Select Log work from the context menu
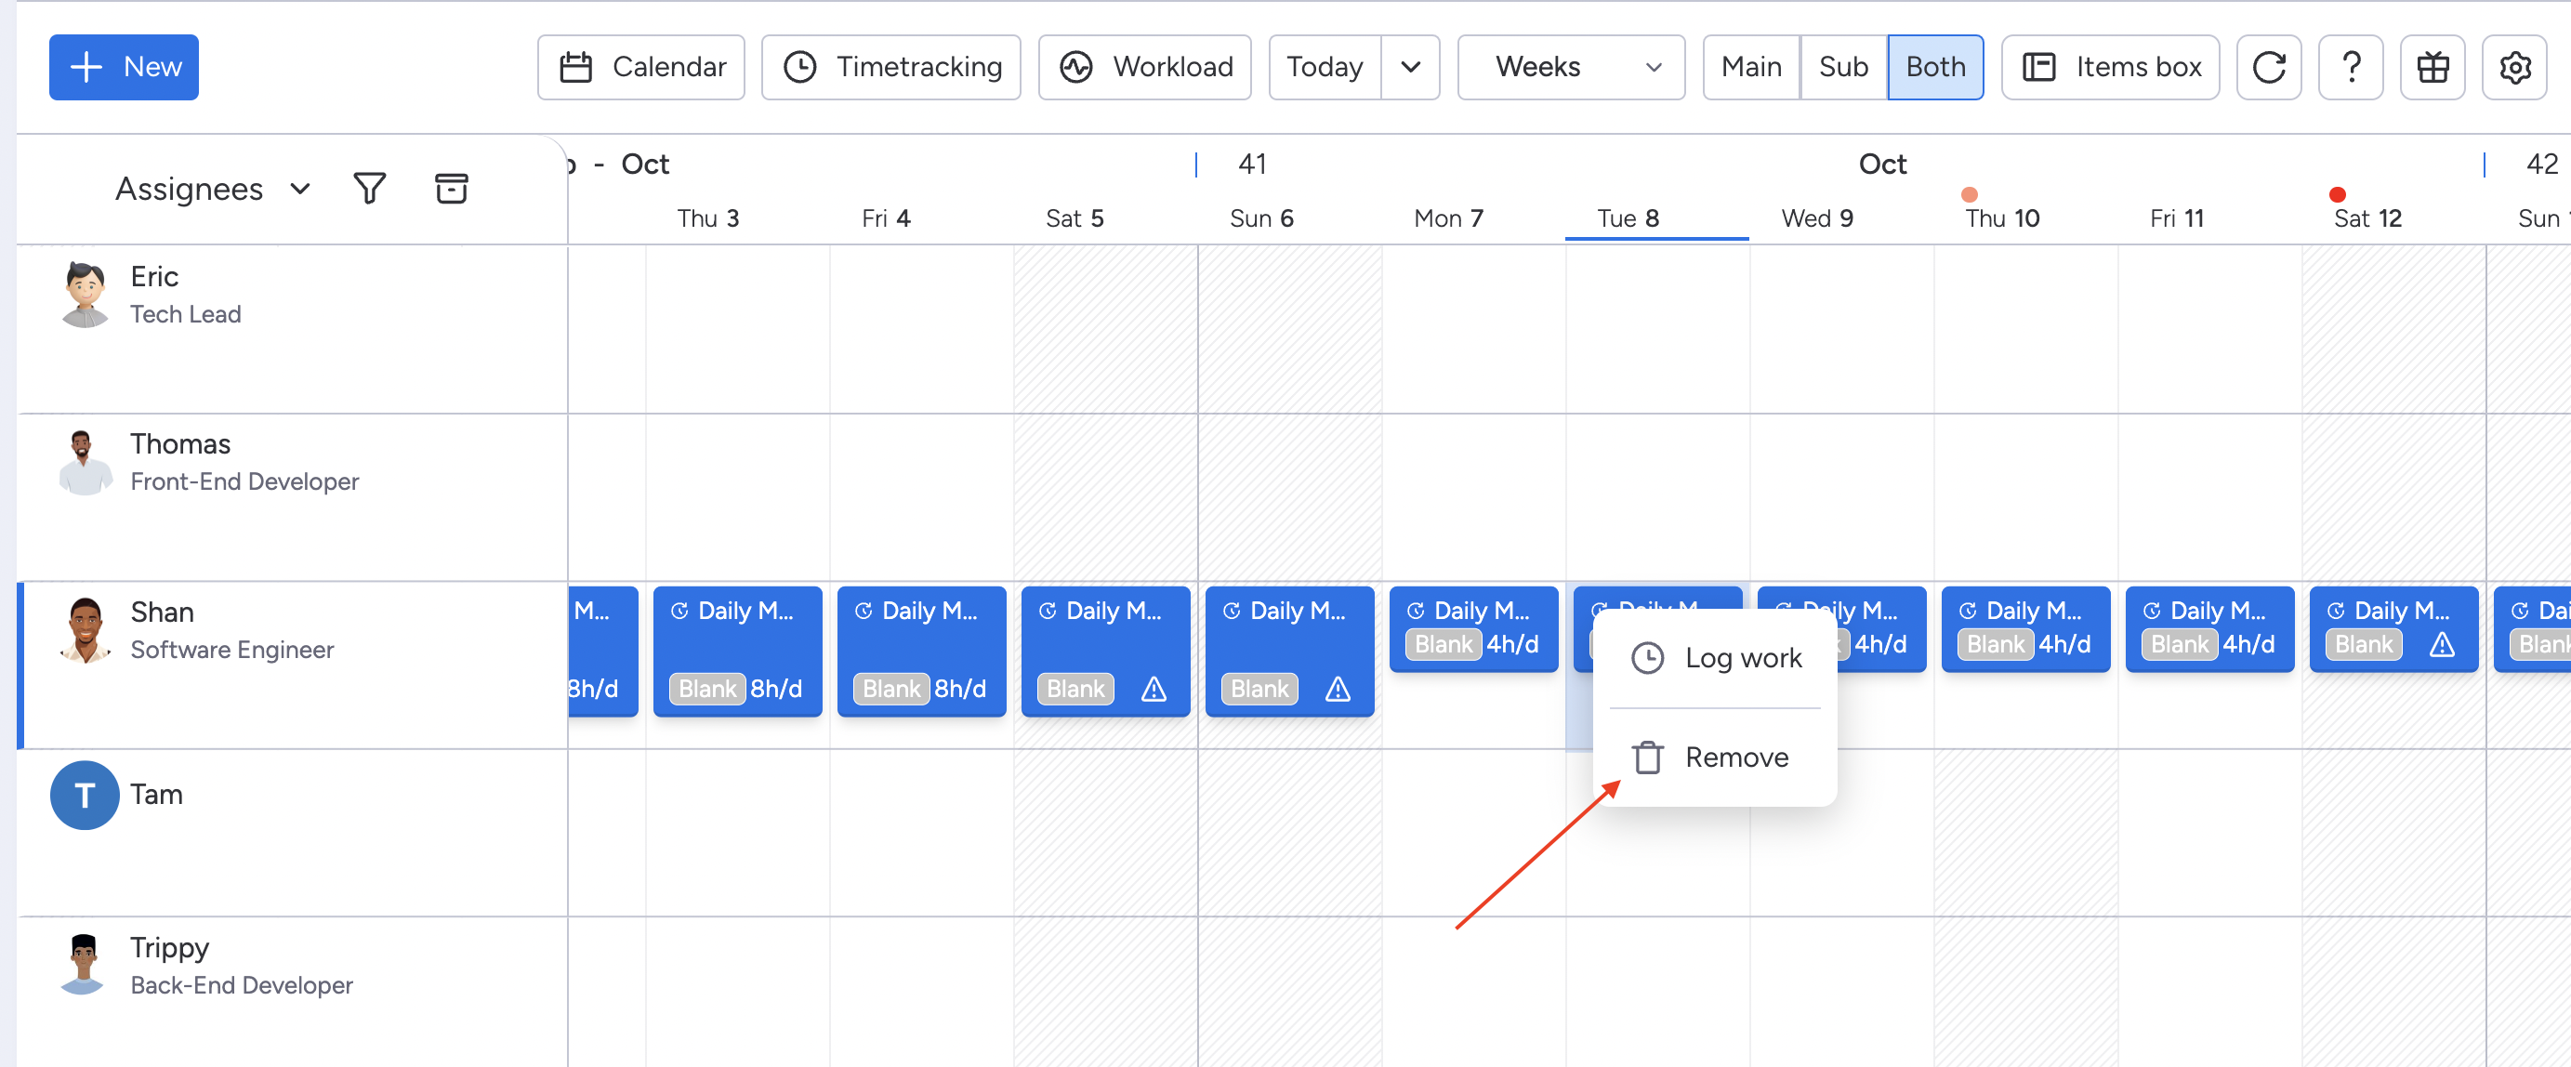 (x=1742, y=658)
